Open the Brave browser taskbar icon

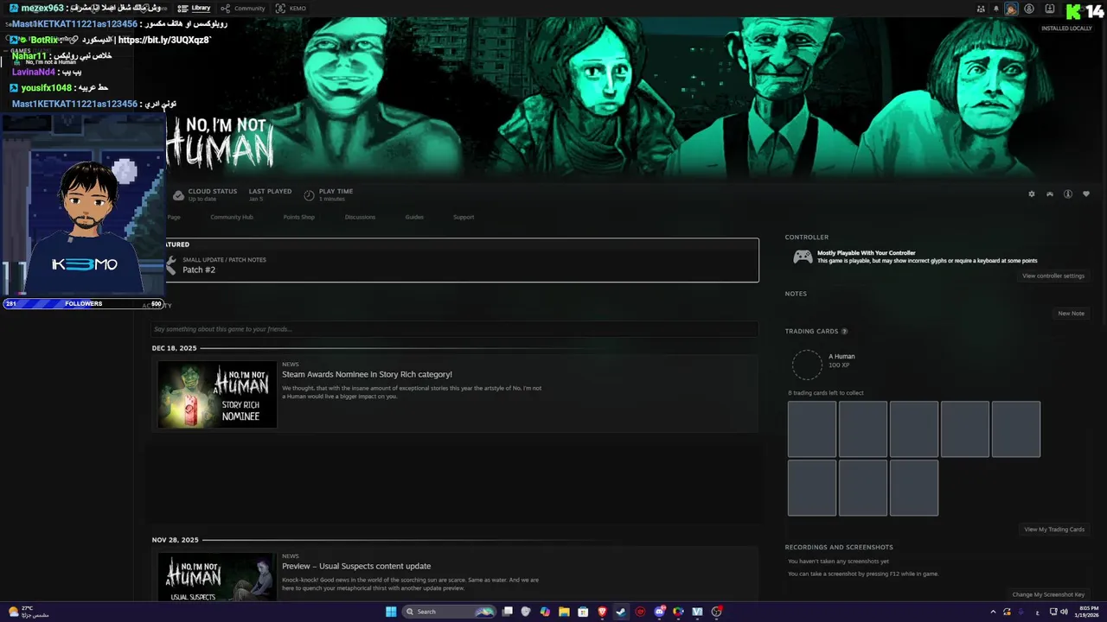tap(603, 612)
